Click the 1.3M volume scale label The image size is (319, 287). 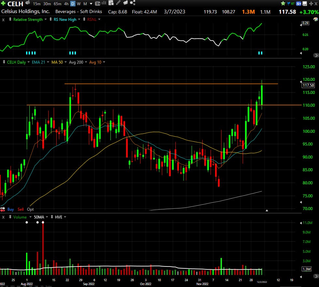click(307, 269)
